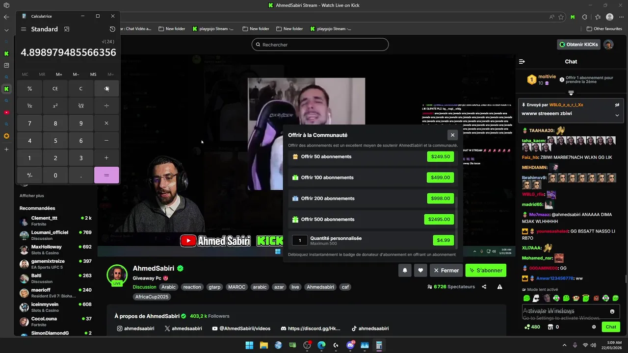Click the report warning triangle icon
628x353 pixels.
[499, 287]
